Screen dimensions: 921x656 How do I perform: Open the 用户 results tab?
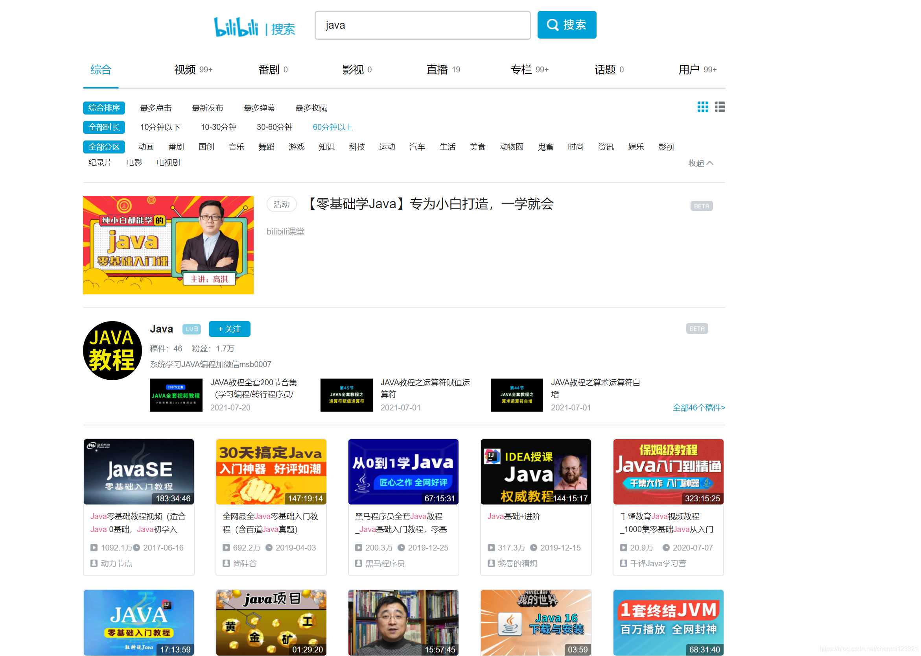(697, 70)
